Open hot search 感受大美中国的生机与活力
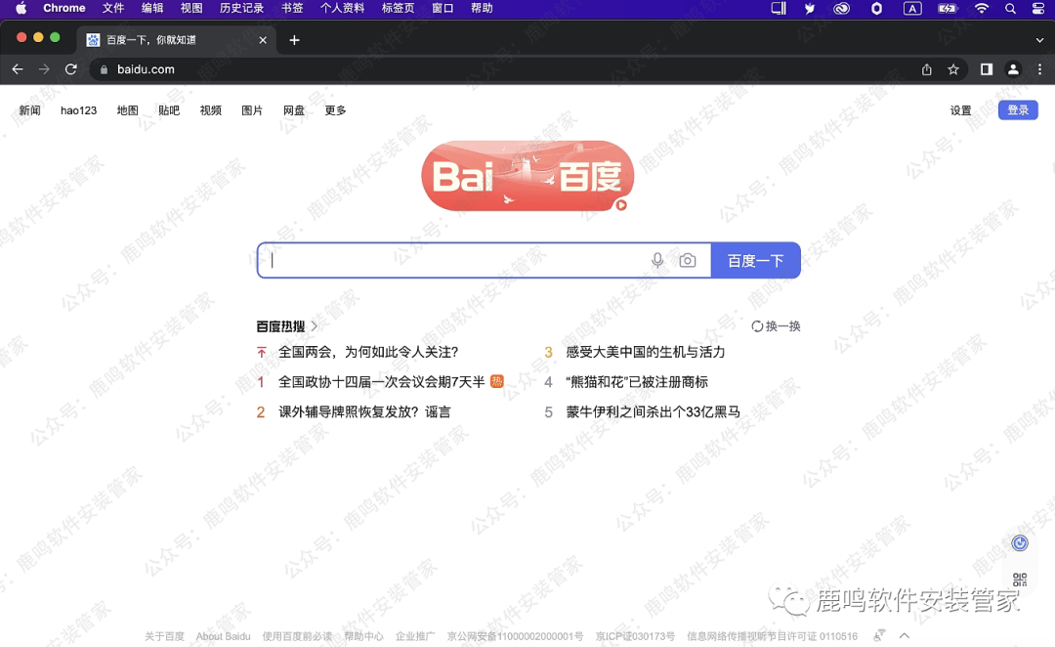 pyautogui.click(x=646, y=352)
